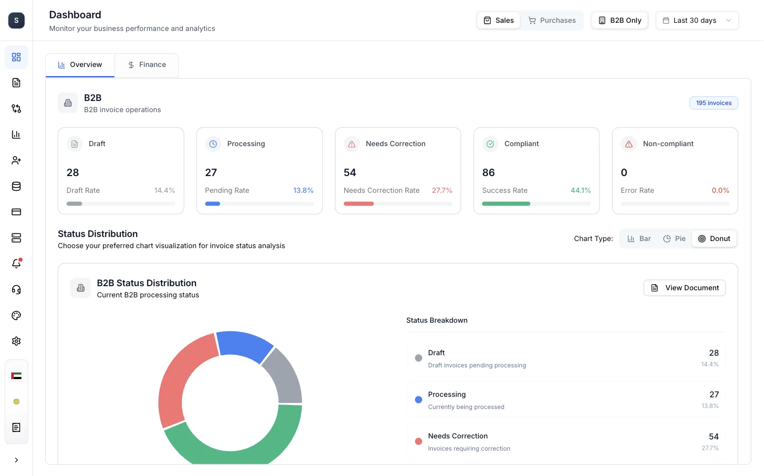Open the bar chart analytics icon in sidebar
This screenshot has width=764, height=476.
click(x=16, y=134)
